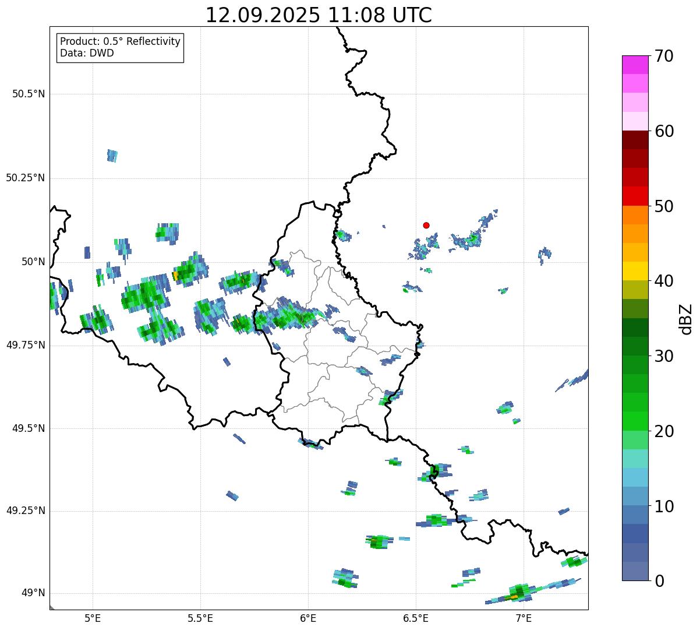Click the 49.25°N latitude label

tap(26, 511)
